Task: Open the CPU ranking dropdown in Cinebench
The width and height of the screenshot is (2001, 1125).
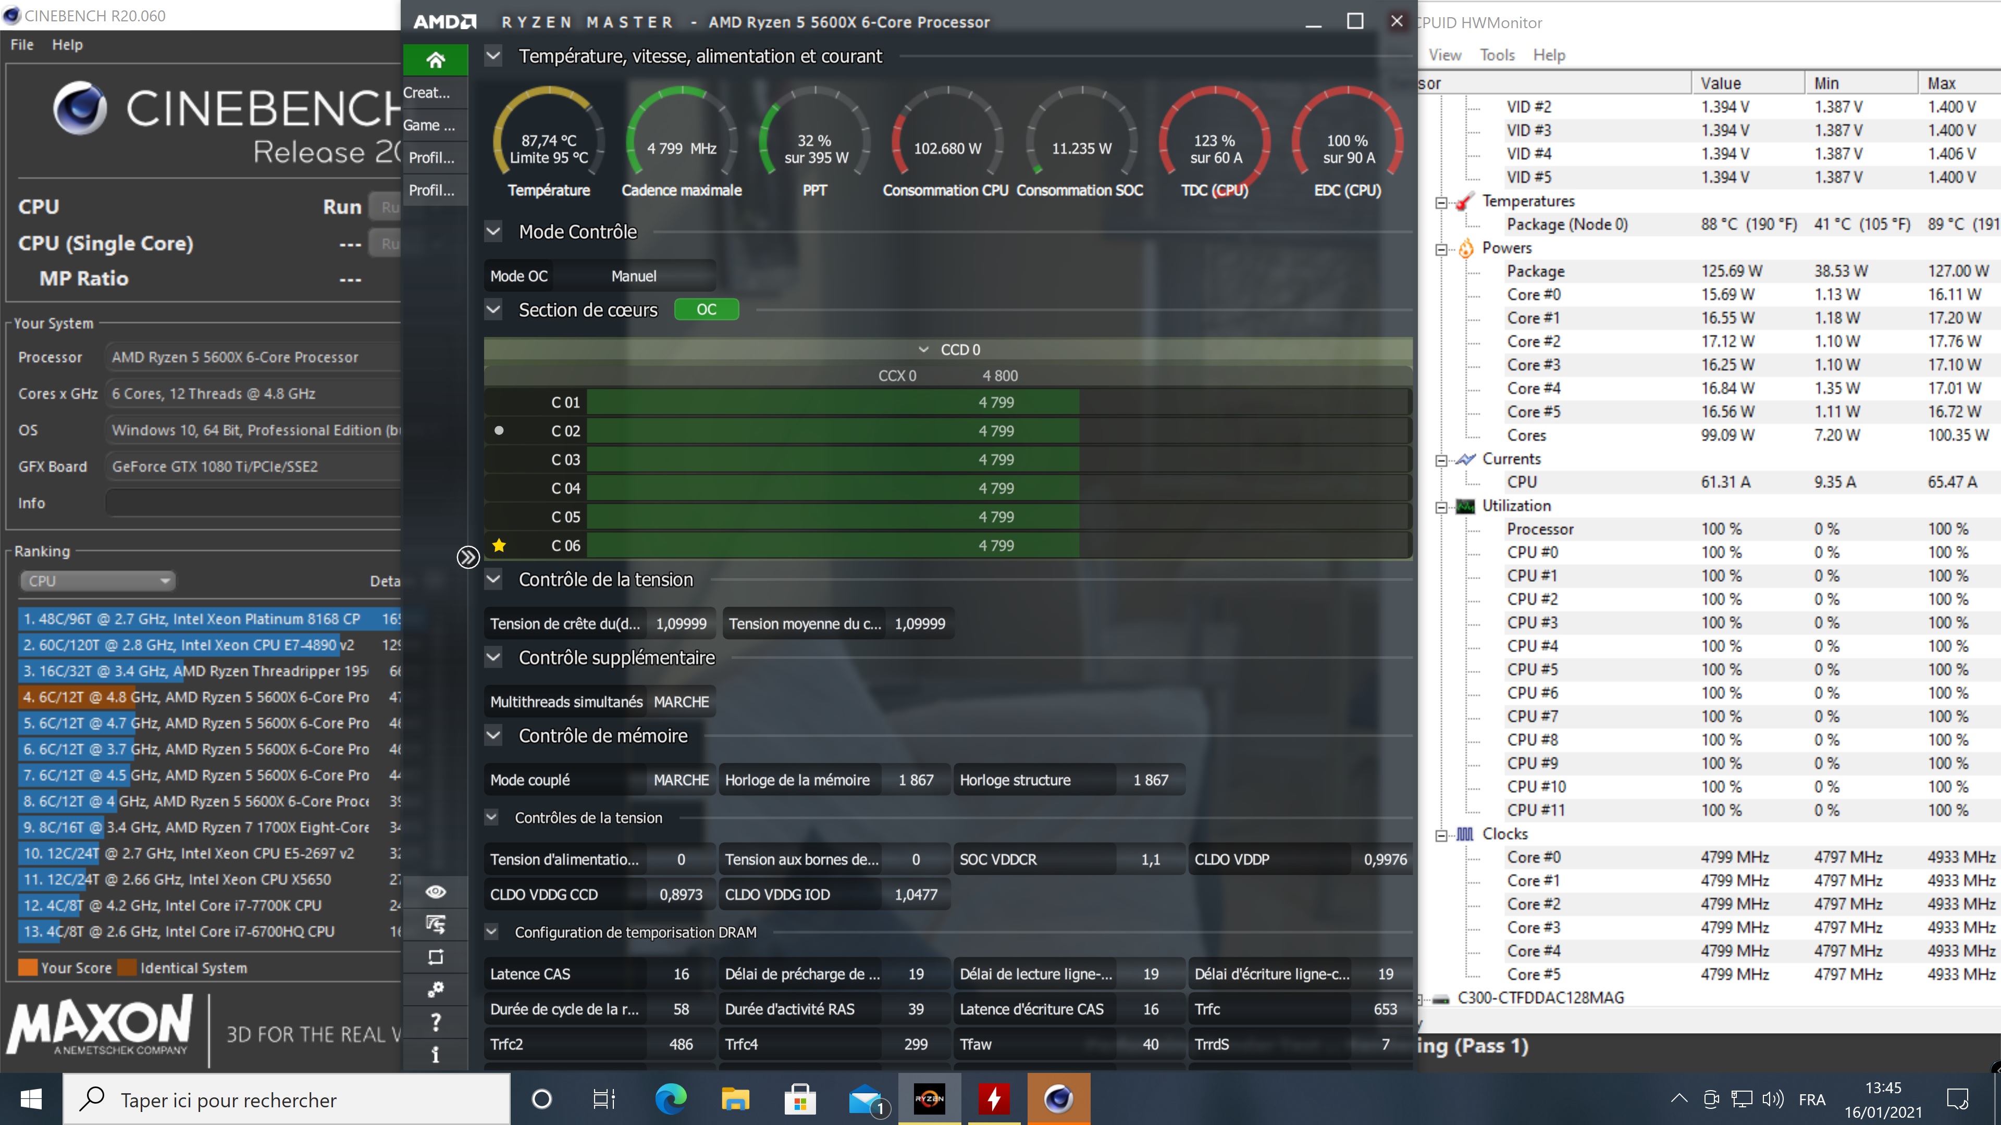Action: pyautogui.click(x=98, y=581)
